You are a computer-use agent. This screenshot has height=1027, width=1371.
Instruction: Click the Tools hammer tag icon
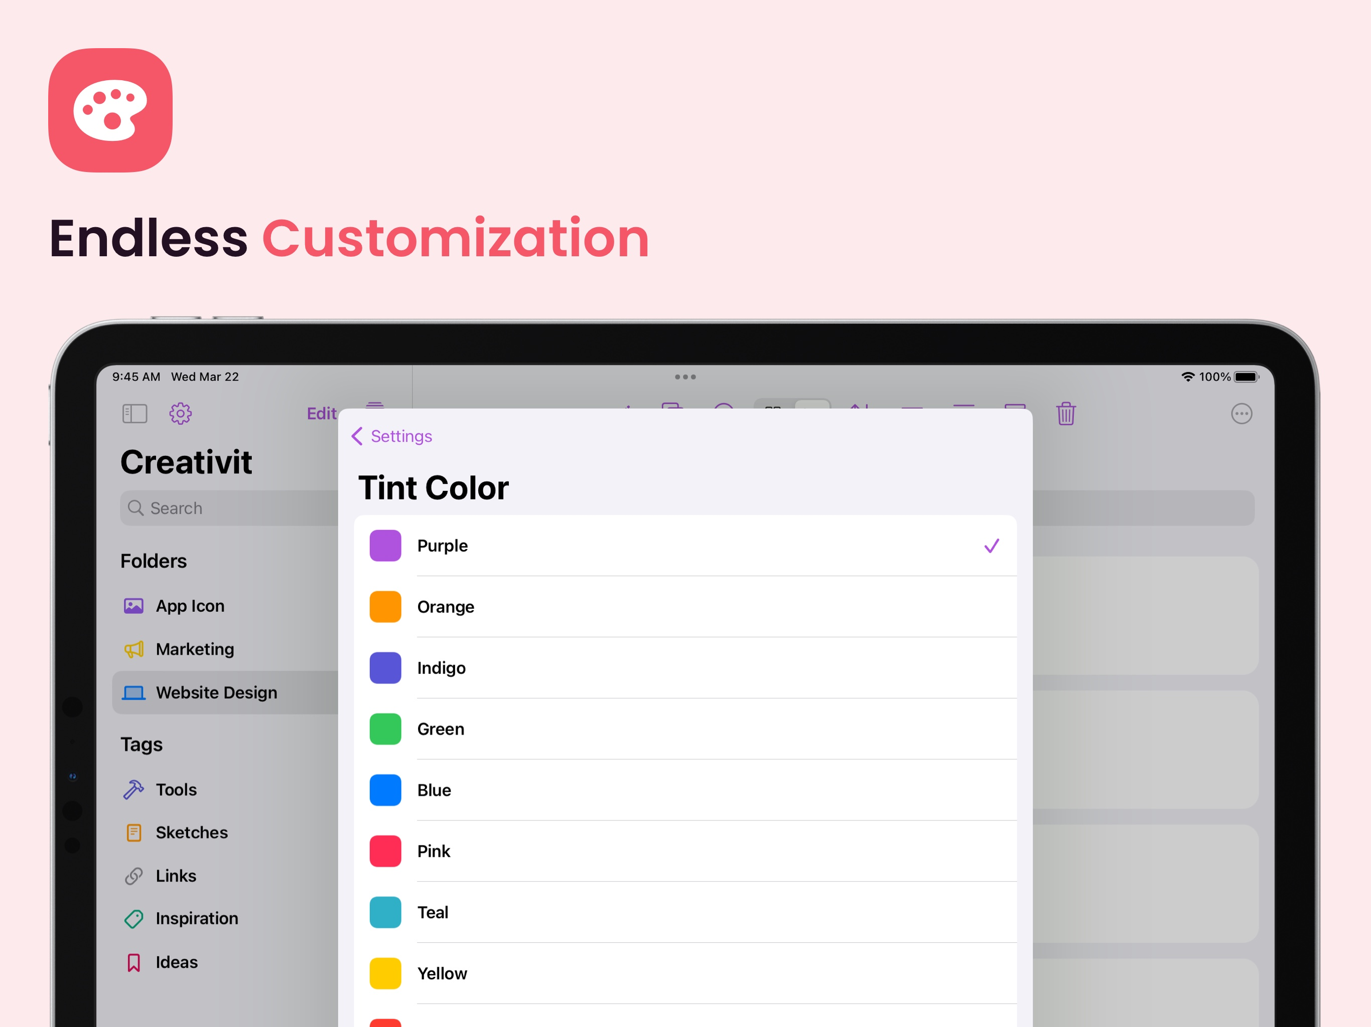[x=133, y=789]
